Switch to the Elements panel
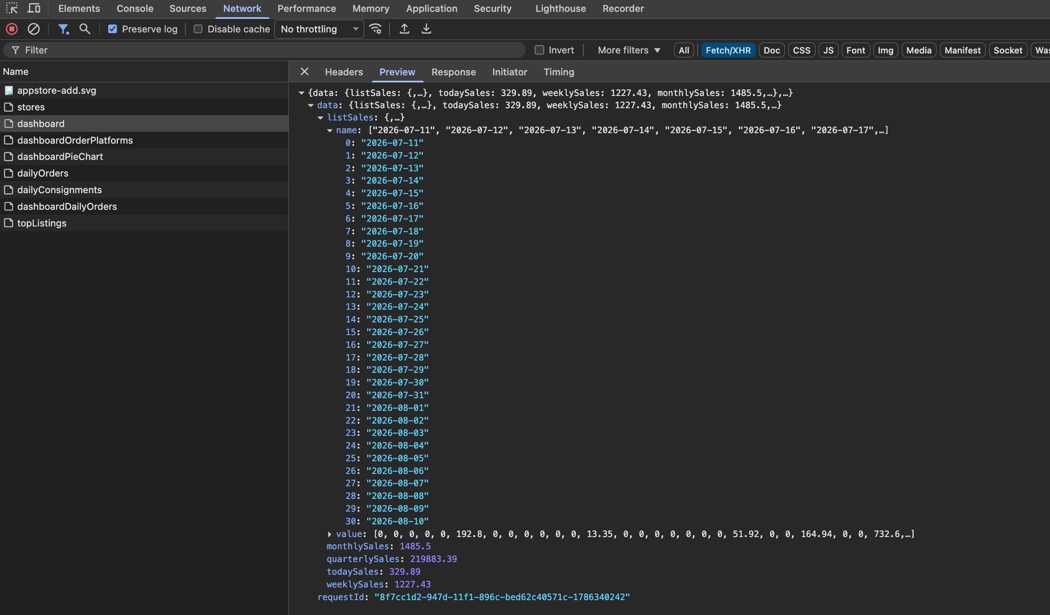Image resolution: width=1050 pixels, height=615 pixels. 79,8
